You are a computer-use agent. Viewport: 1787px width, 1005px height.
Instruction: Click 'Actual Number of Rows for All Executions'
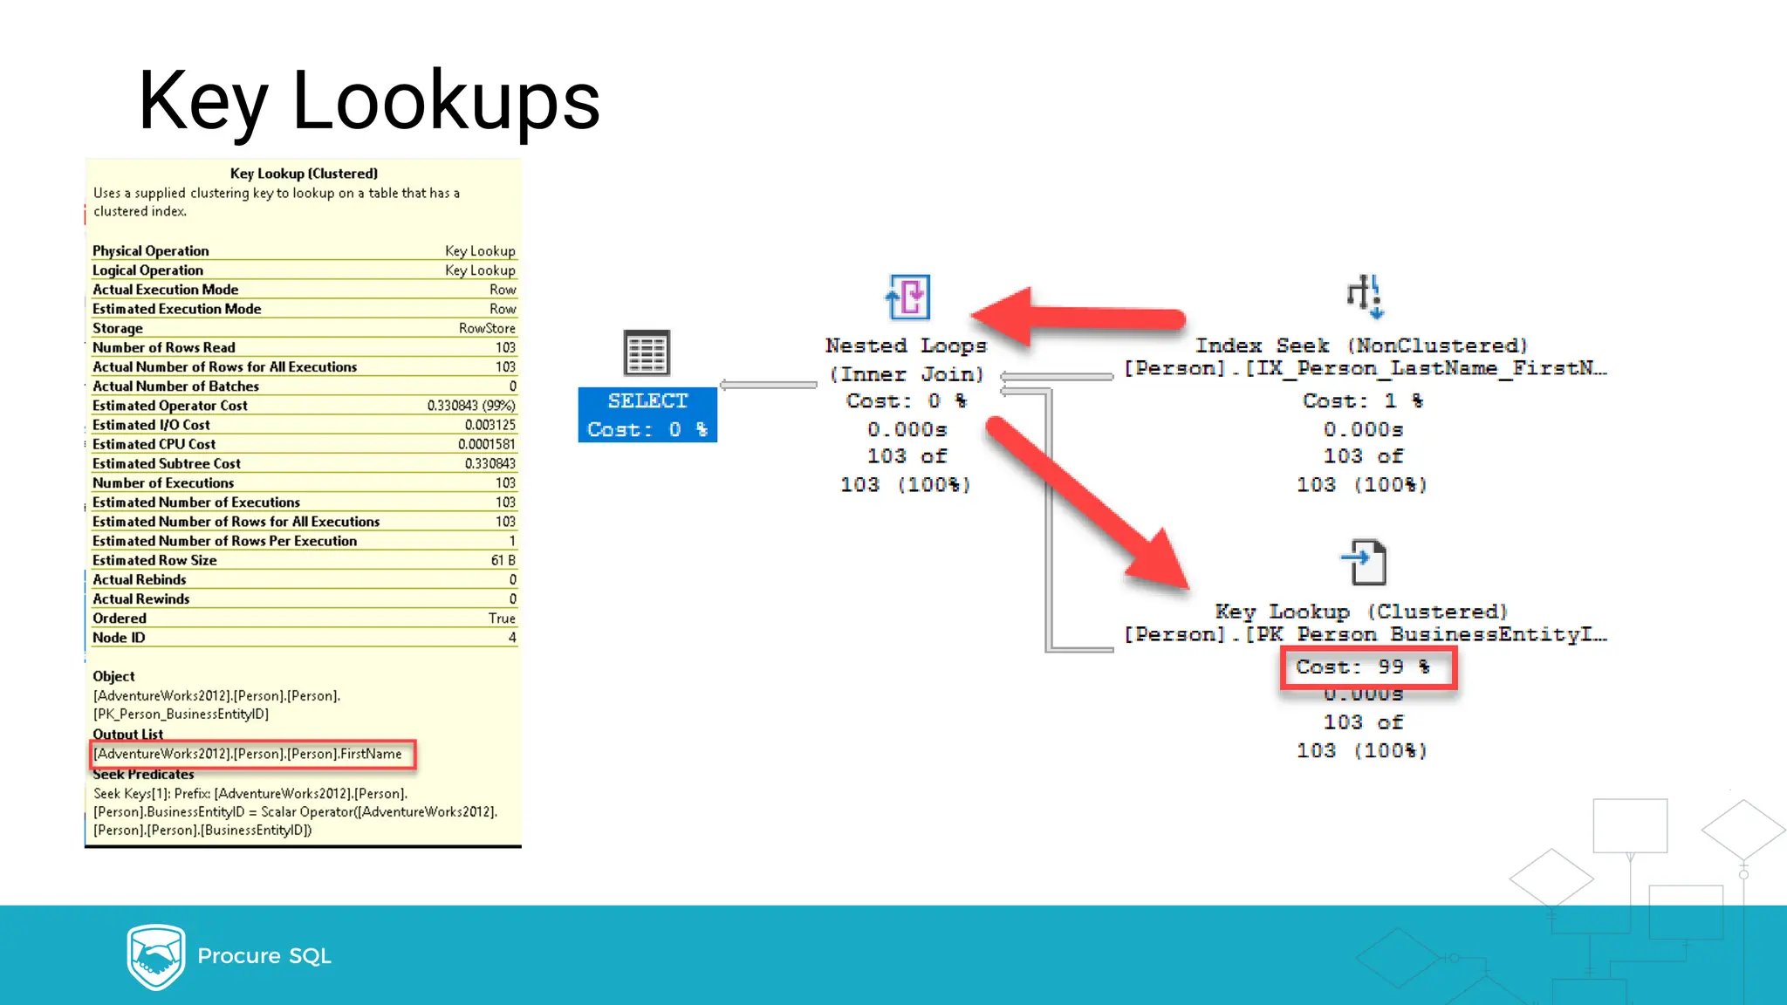[x=304, y=367]
